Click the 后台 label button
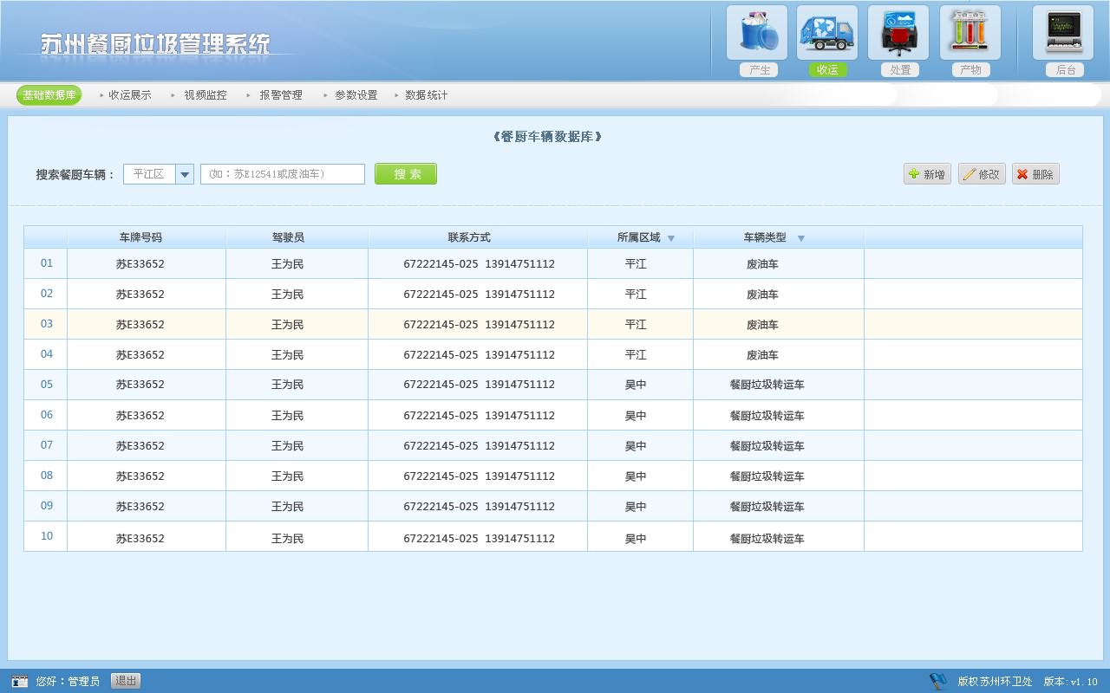Viewport: 1110px width, 693px height. tap(1065, 70)
